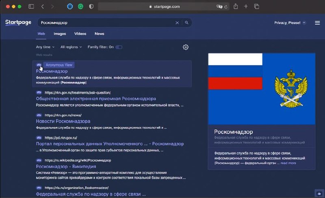The width and height of the screenshot is (325, 198).
Task: Stay on the Web results tab
Action: coord(41,34)
